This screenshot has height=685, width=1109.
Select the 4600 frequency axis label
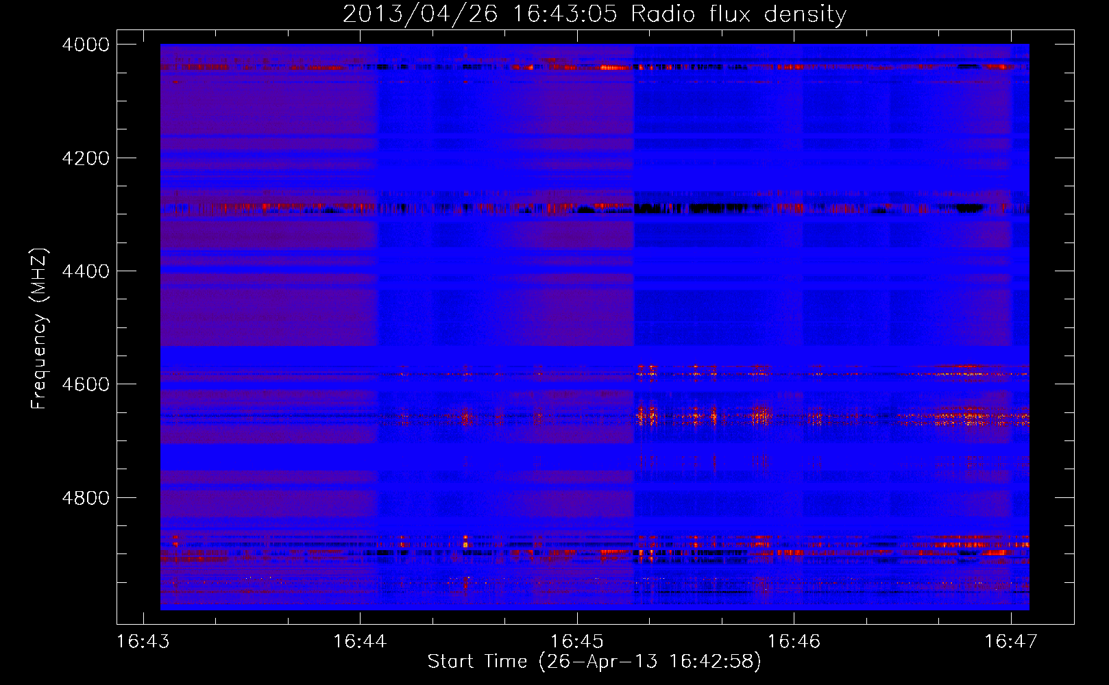tap(86, 384)
